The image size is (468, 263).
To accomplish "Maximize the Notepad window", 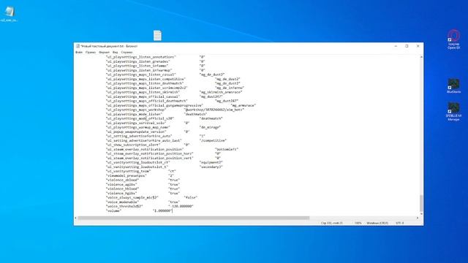I will [407, 46].
